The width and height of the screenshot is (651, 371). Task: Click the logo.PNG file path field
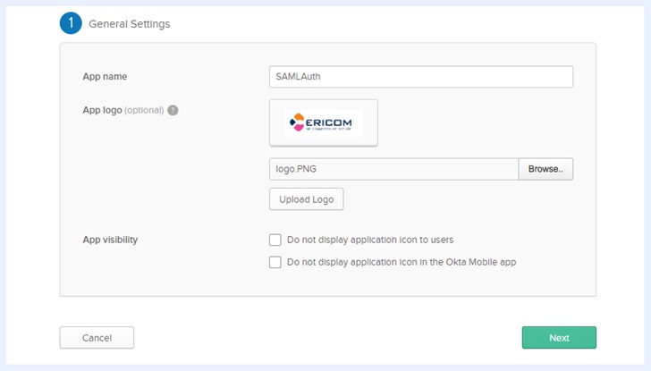tap(393, 169)
